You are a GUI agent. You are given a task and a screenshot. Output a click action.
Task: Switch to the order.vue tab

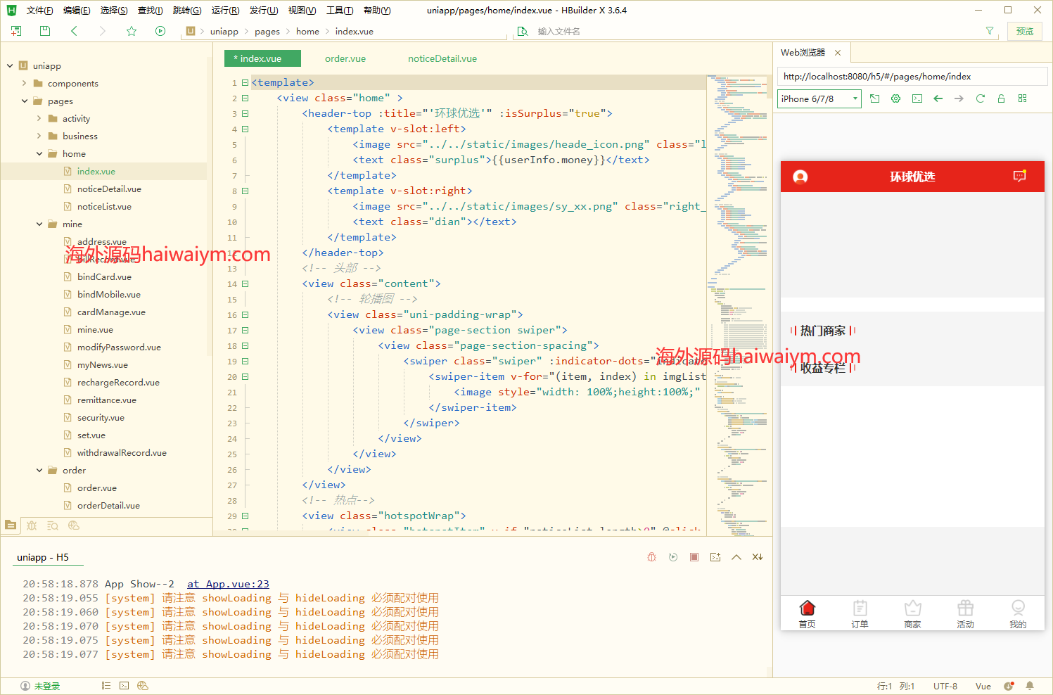(345, 58)
